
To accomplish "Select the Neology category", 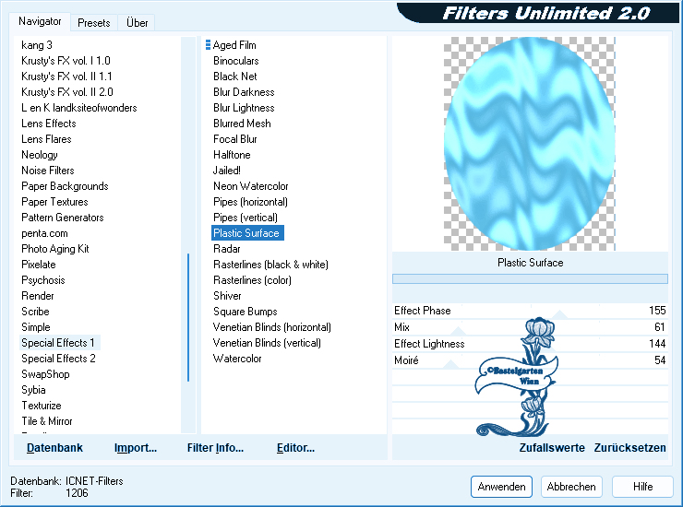I will 40,155.
